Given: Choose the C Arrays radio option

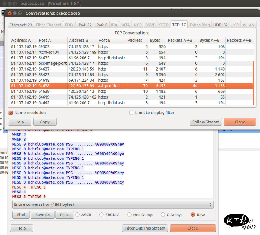Looking at the screenshot, I should 163,215.
